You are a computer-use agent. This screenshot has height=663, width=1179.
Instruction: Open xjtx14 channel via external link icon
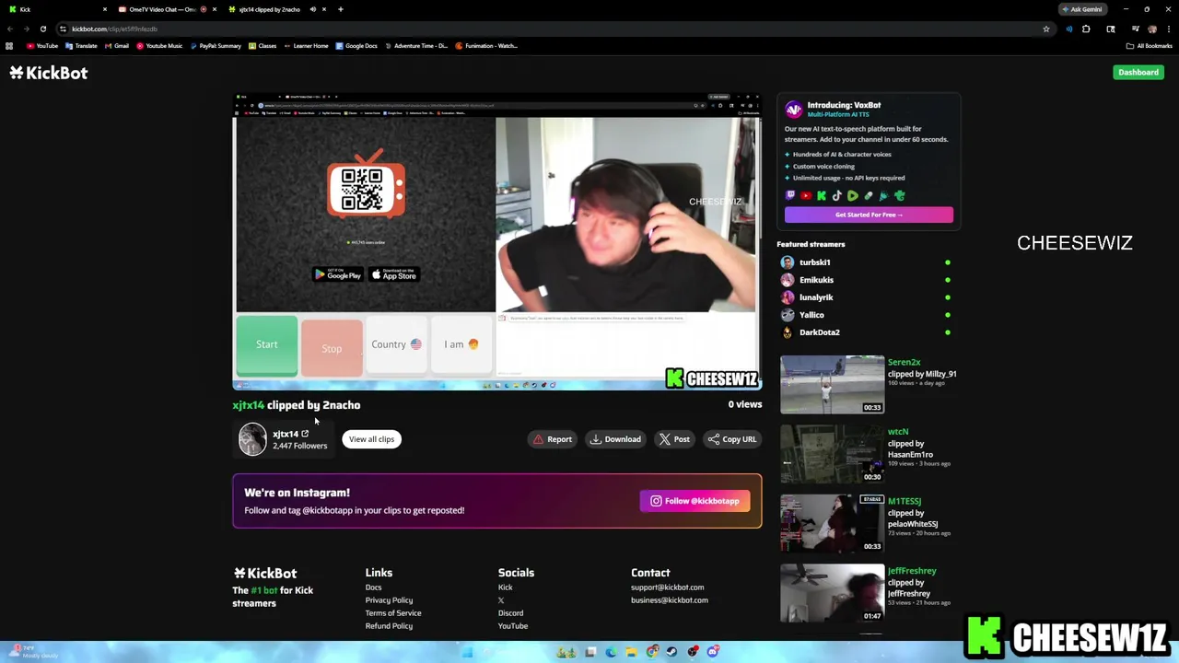pos(305,434)
